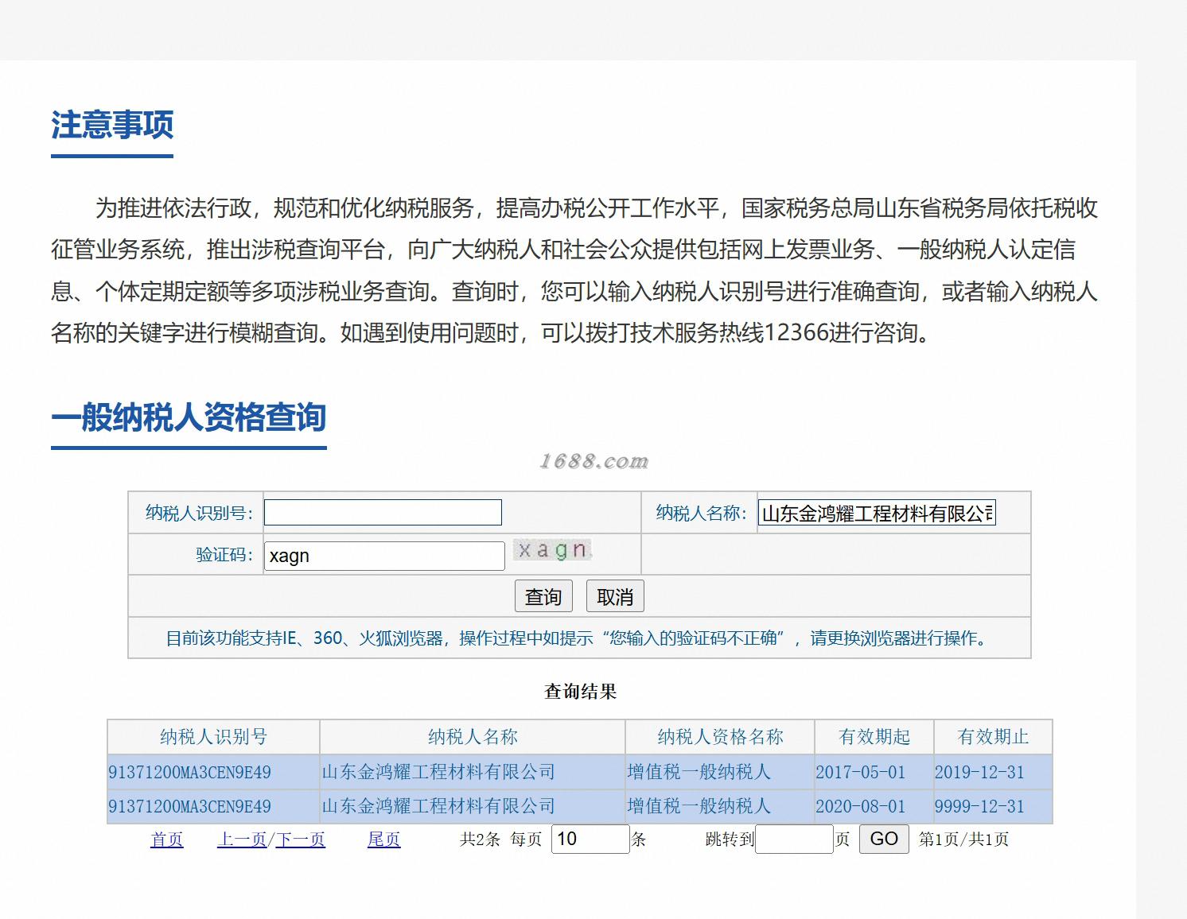The width and height of the screenshot is (1187, 919).
Task: Click taxpayer ID in the 2017-05-01 row
Action: point(189,772)
